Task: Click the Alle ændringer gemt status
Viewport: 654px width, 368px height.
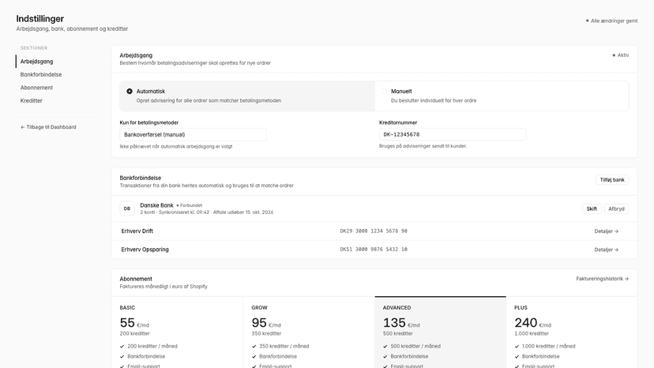Action: tap(611, 21)
